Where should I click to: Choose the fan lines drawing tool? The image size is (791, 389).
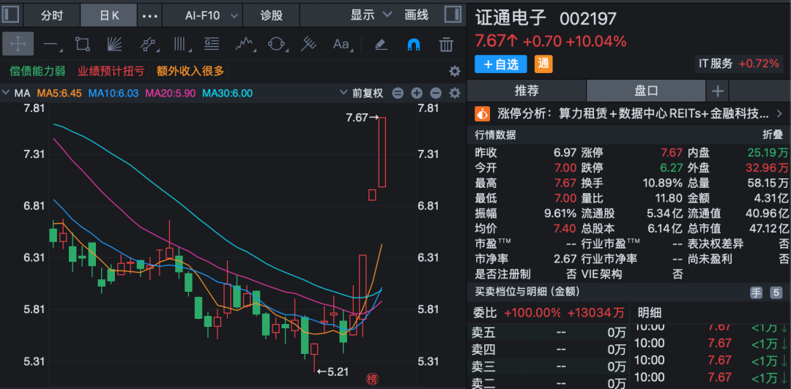(x=114, y=45)
